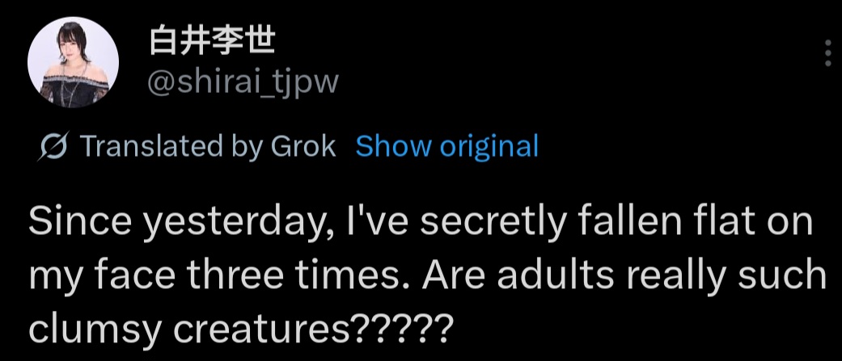Click the Grok slashed-circle logo icon
The height and width of the screenshot is (361, 842).
(55, 147)
